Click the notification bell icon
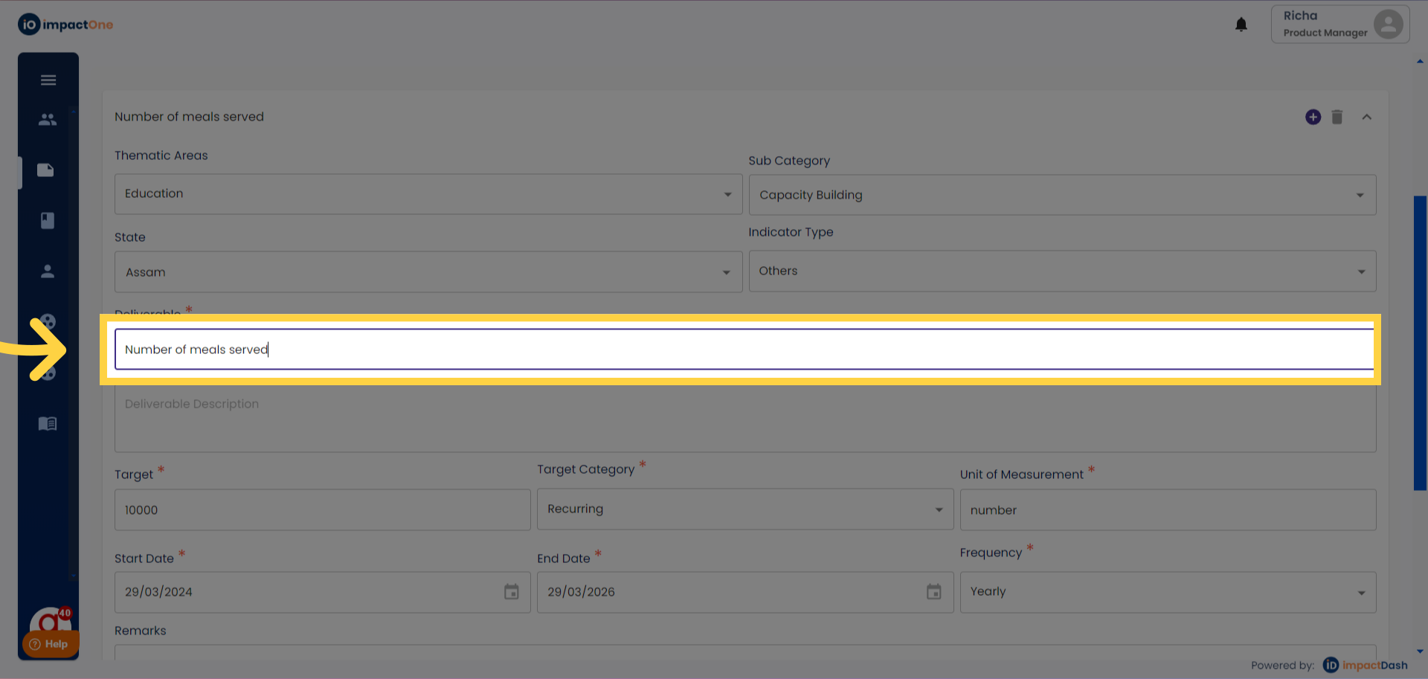This screenshot has height=679, width=1428. coord(1241,25)
